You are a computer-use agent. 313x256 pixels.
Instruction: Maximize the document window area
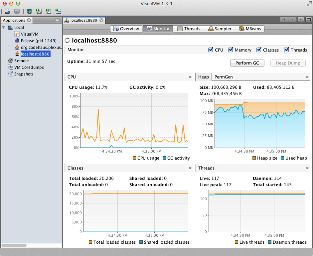(x=309, y=20)
